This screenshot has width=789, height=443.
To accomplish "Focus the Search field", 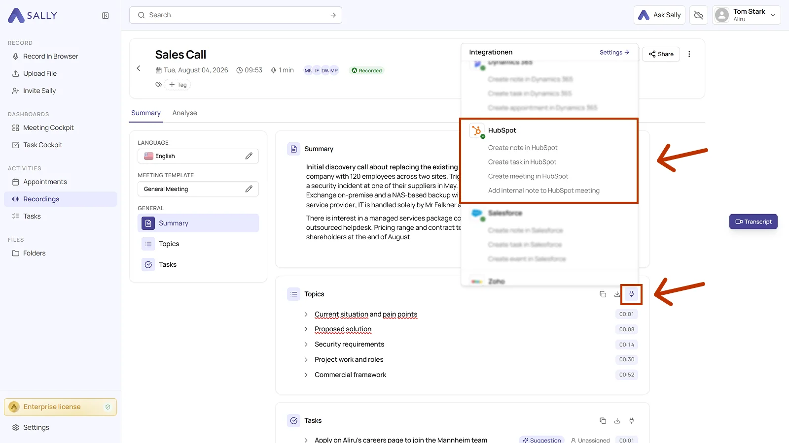I will (236, 15).
